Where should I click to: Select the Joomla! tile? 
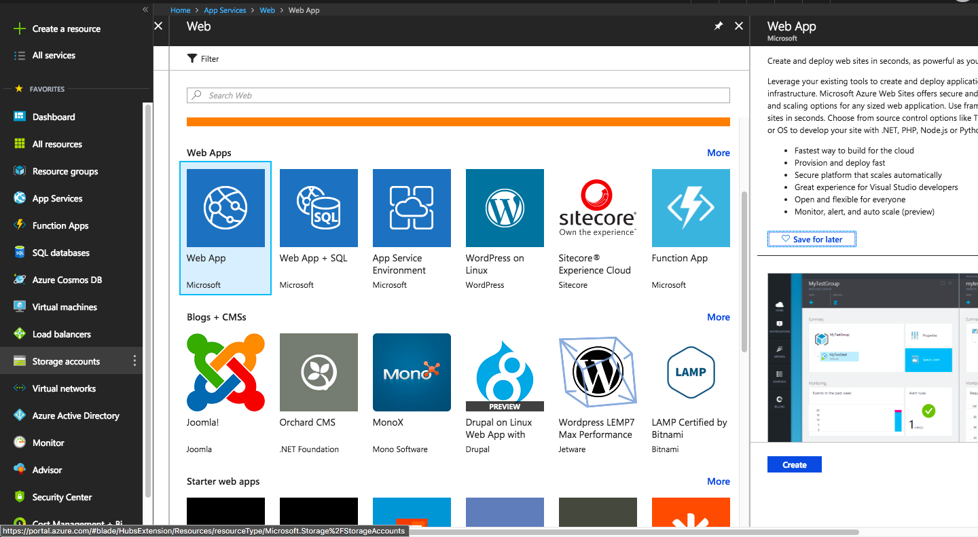[x=225, y=392]
